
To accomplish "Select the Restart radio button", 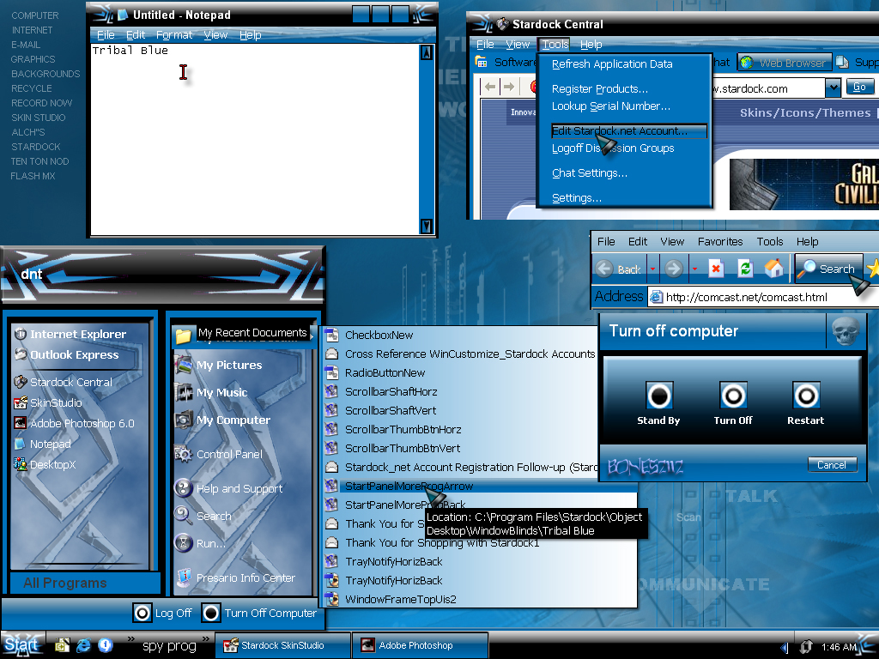I will pyautogui.click(x=806, y=396).
